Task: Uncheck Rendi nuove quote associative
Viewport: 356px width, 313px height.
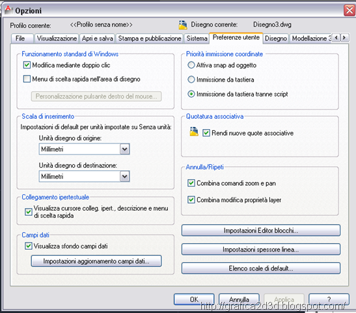Action: [206, 133]
